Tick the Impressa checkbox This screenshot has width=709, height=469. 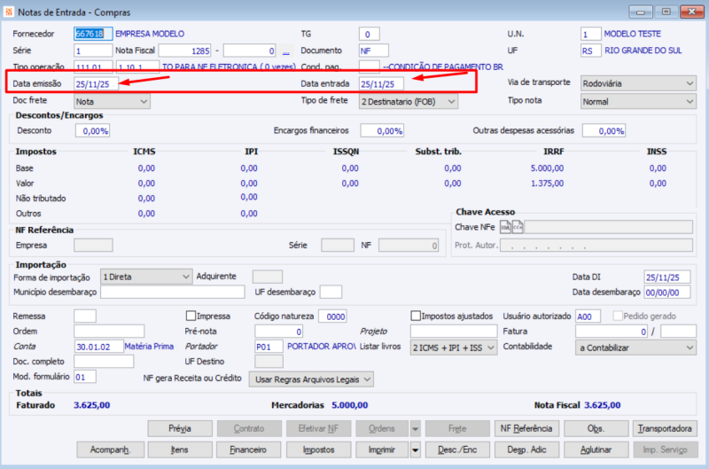(x=191, y=316)
